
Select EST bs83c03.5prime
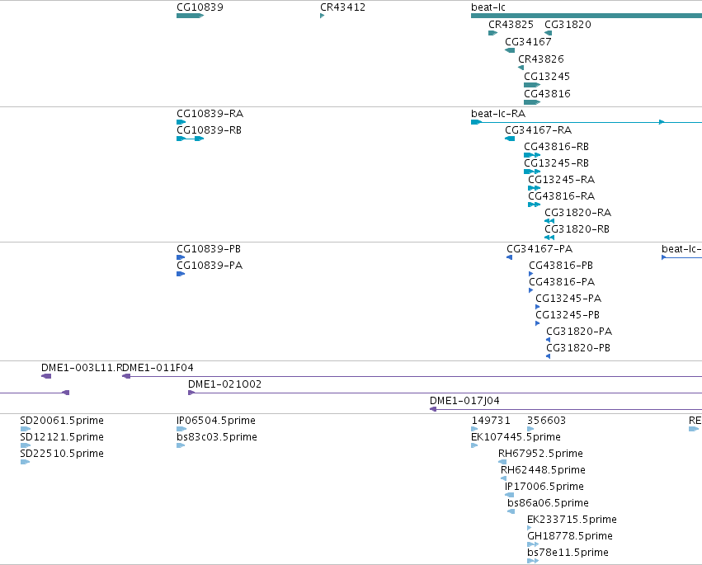click(x=217, y=437)
